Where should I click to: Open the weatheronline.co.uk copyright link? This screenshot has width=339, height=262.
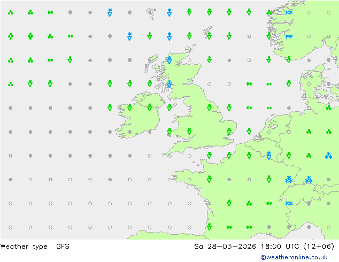(x=294, y=257)
